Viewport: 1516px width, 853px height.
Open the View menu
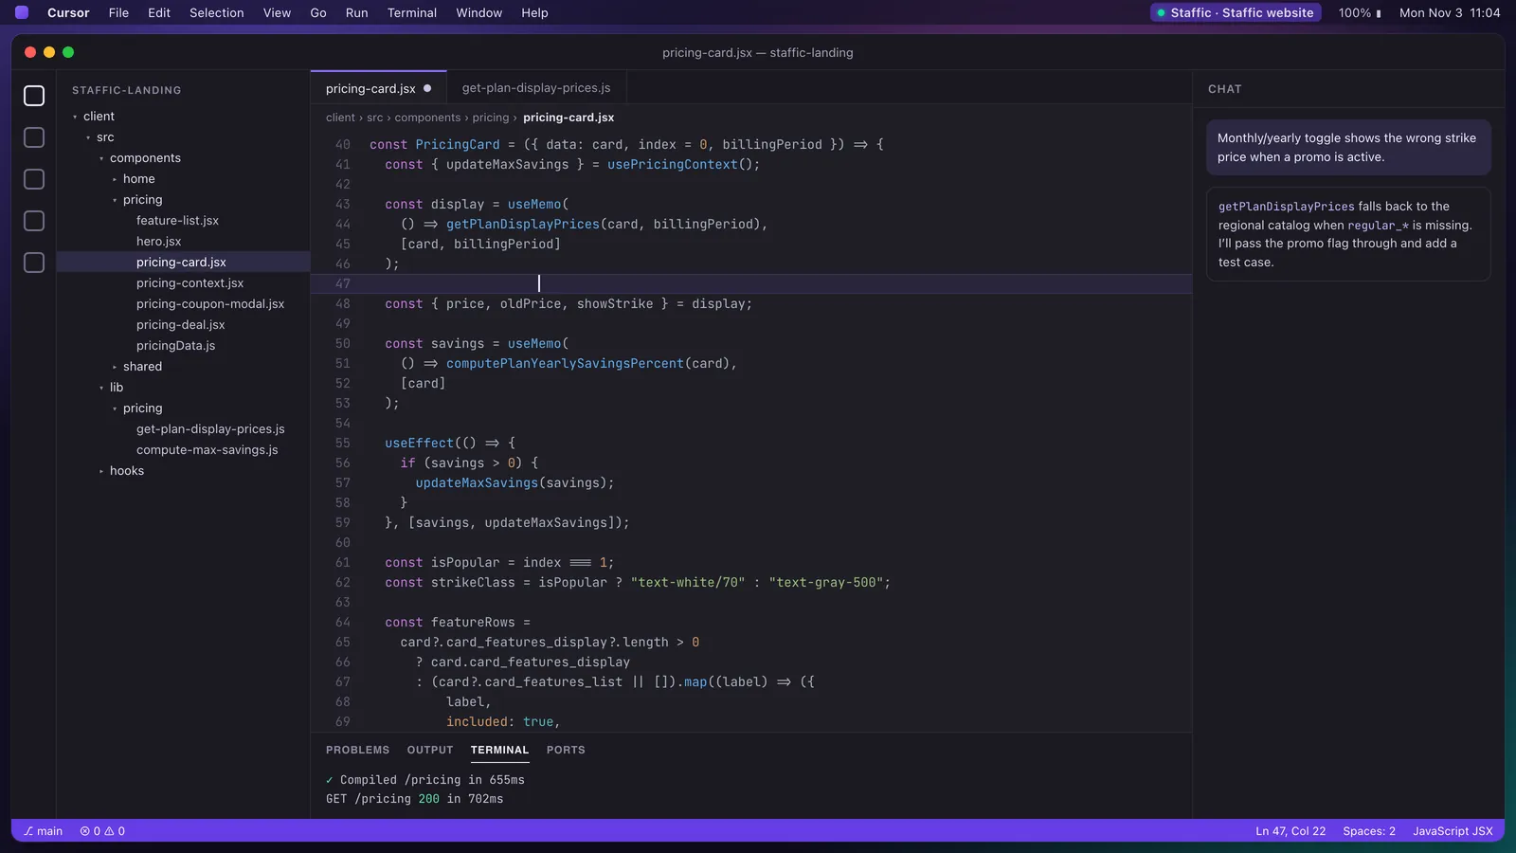pos(277,13)
